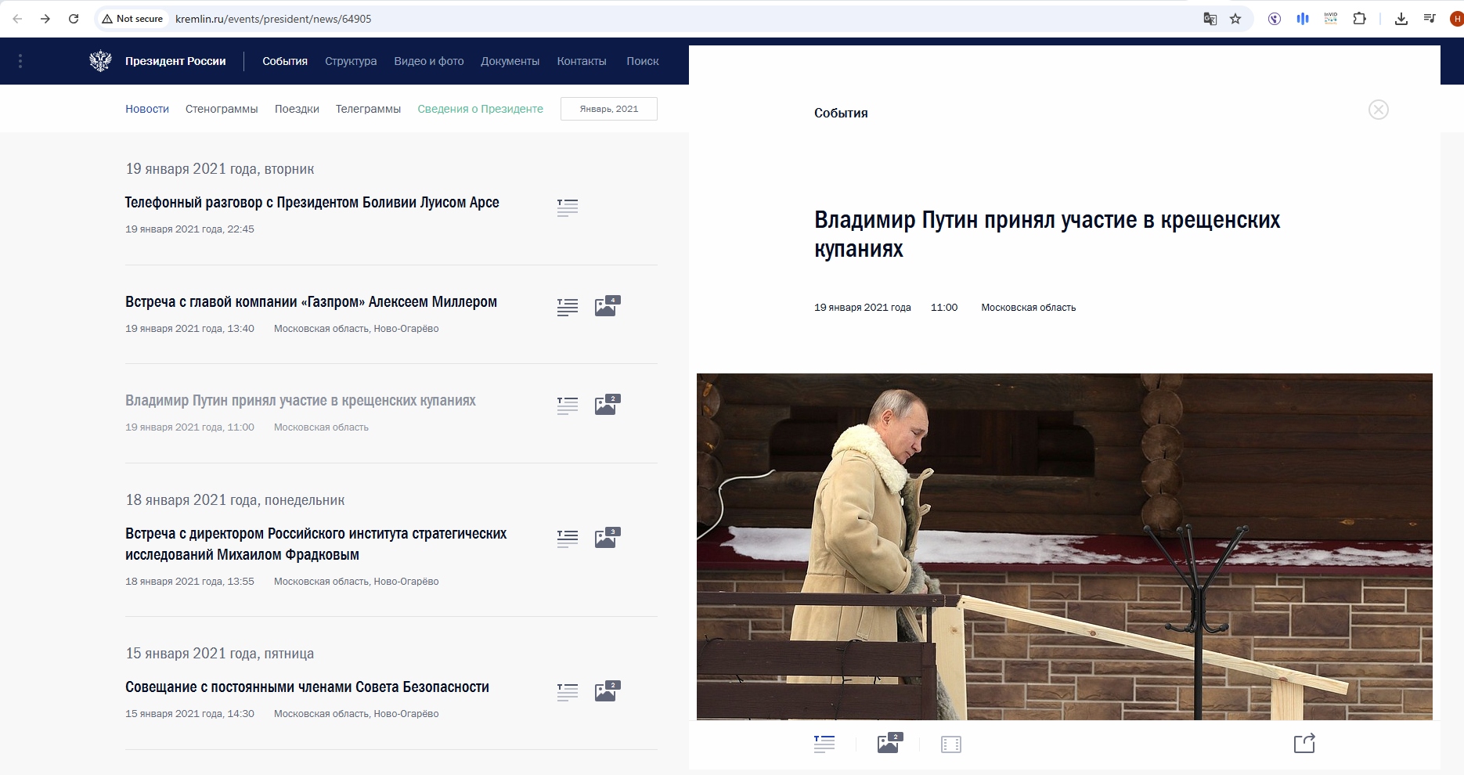
Task: Click the browser address bar URL
Action: click(x=273, y=19)
